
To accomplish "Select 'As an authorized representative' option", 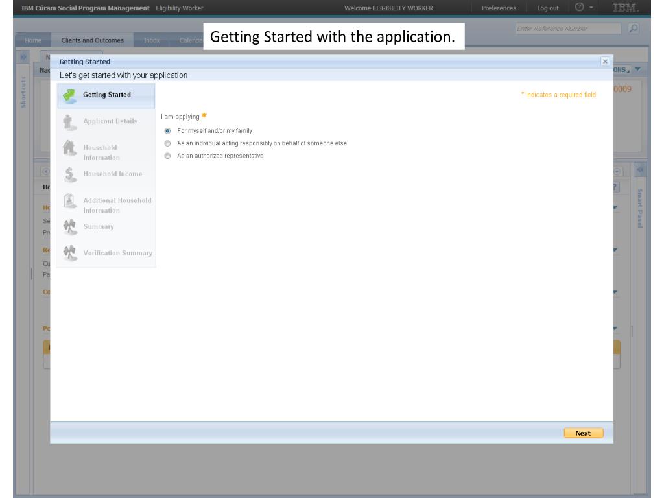I will point(168,156).
